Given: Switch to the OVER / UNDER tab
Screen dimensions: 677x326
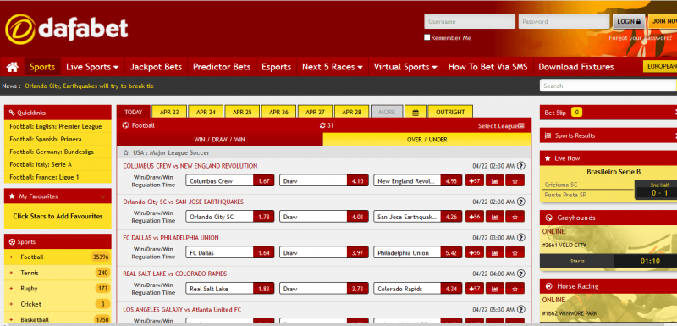Looking at the screenshot, I should [427, 140].
